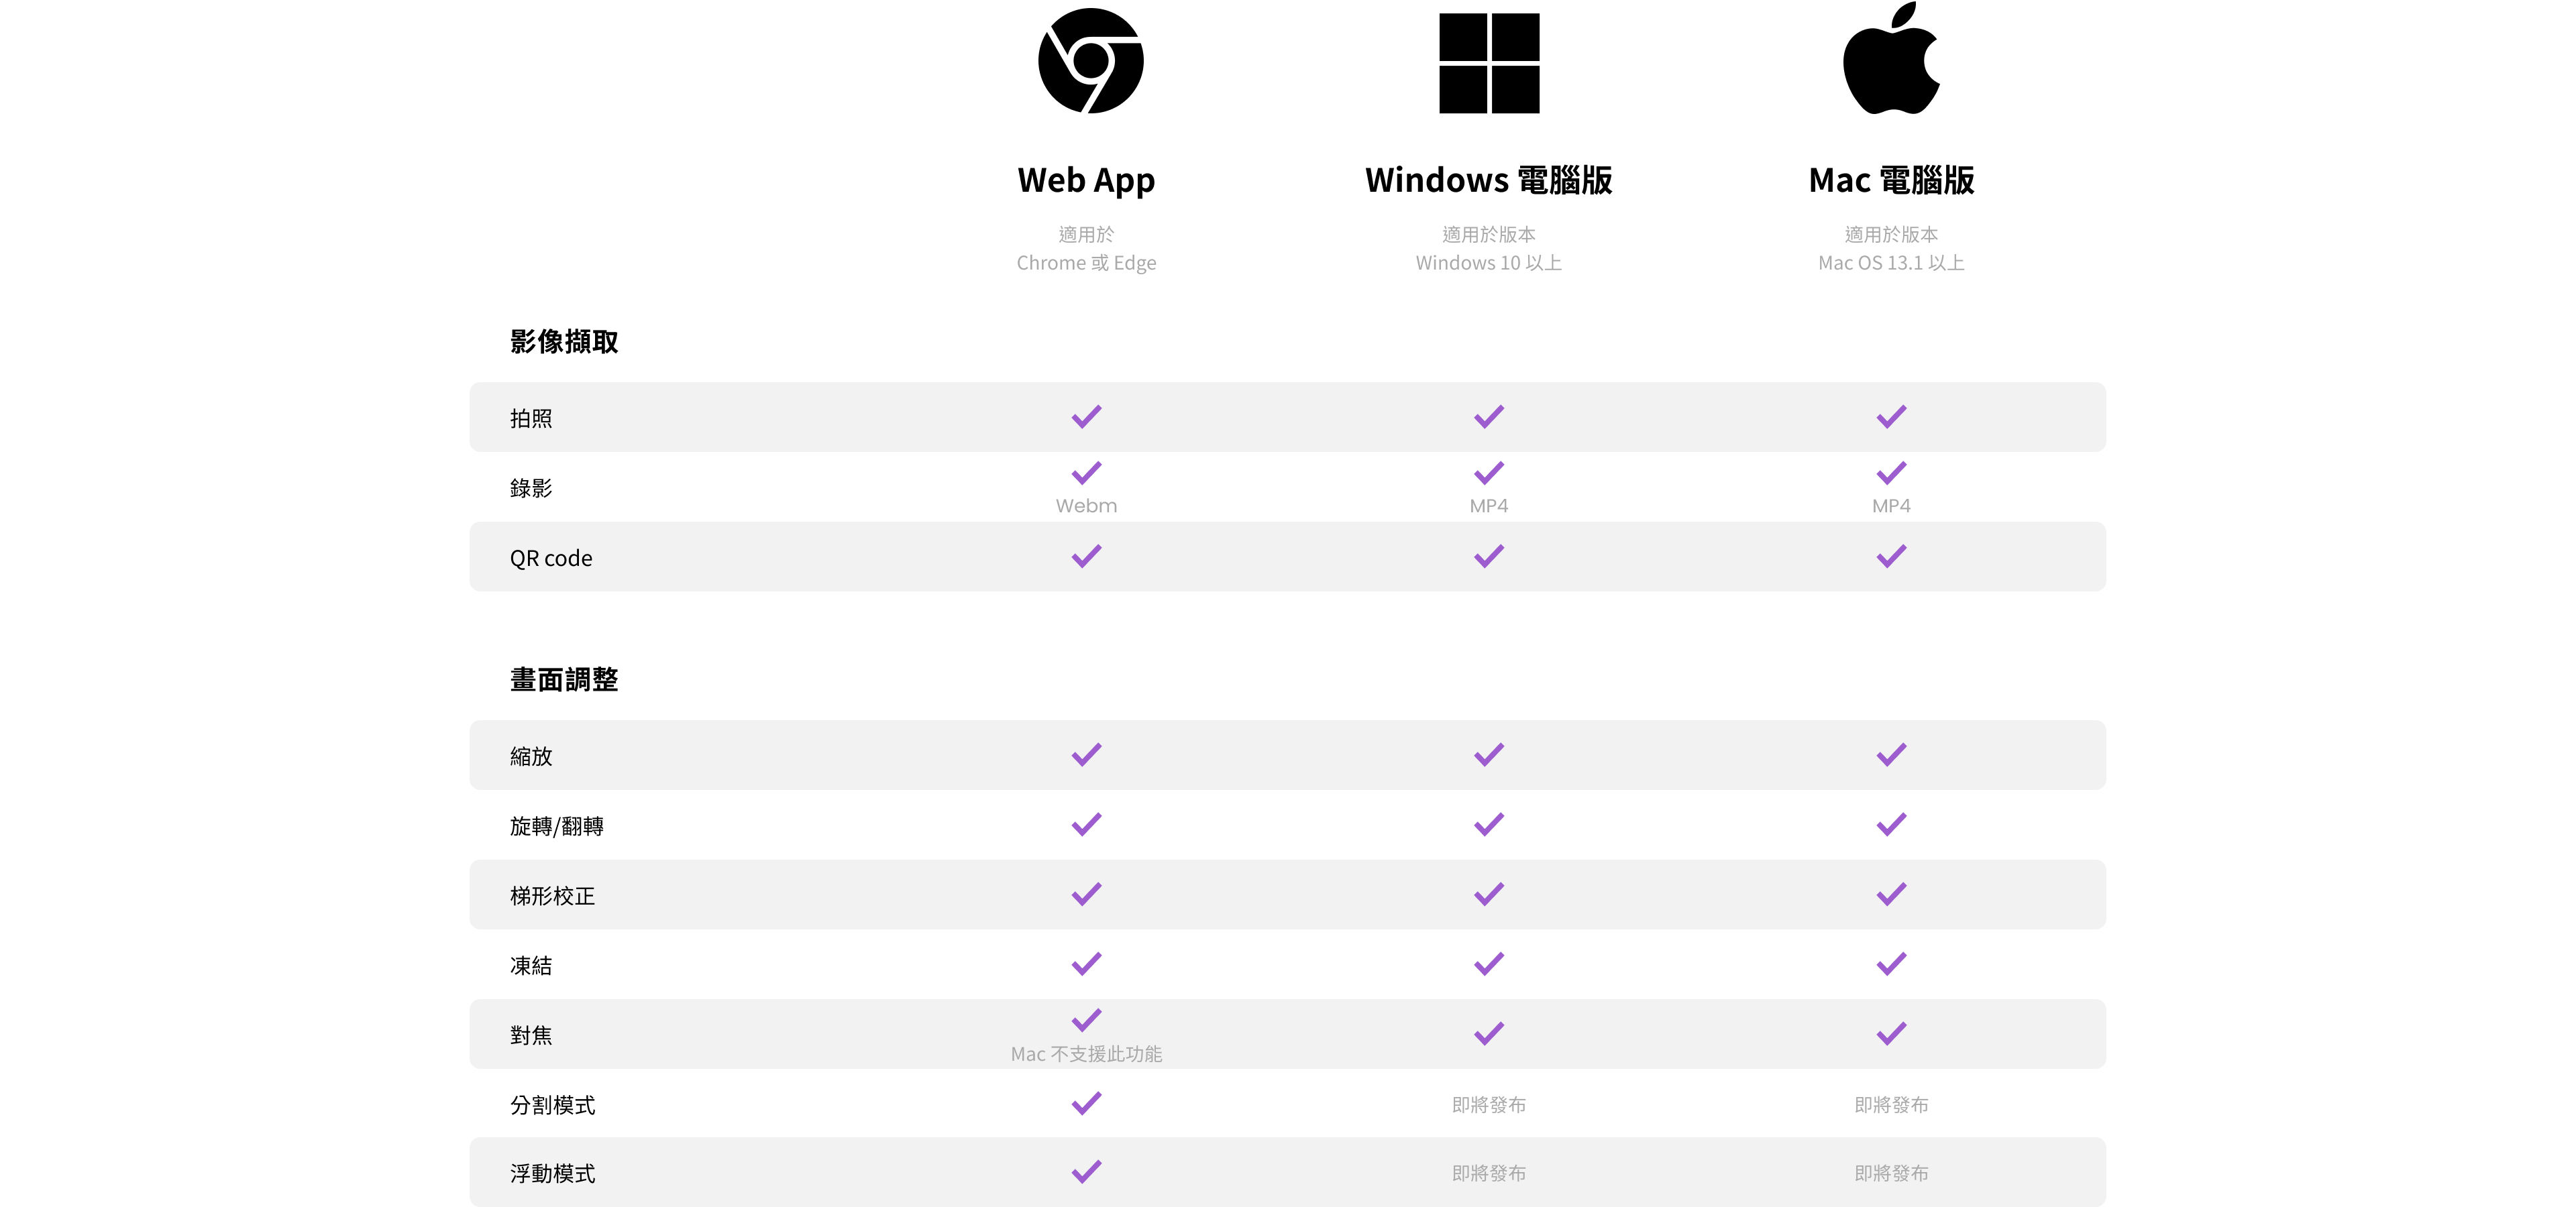Click the Windows checkmark in 梯形校正 row
The width and height of the screenshot is (2576, 1207).
click(x=1489, y=895)
